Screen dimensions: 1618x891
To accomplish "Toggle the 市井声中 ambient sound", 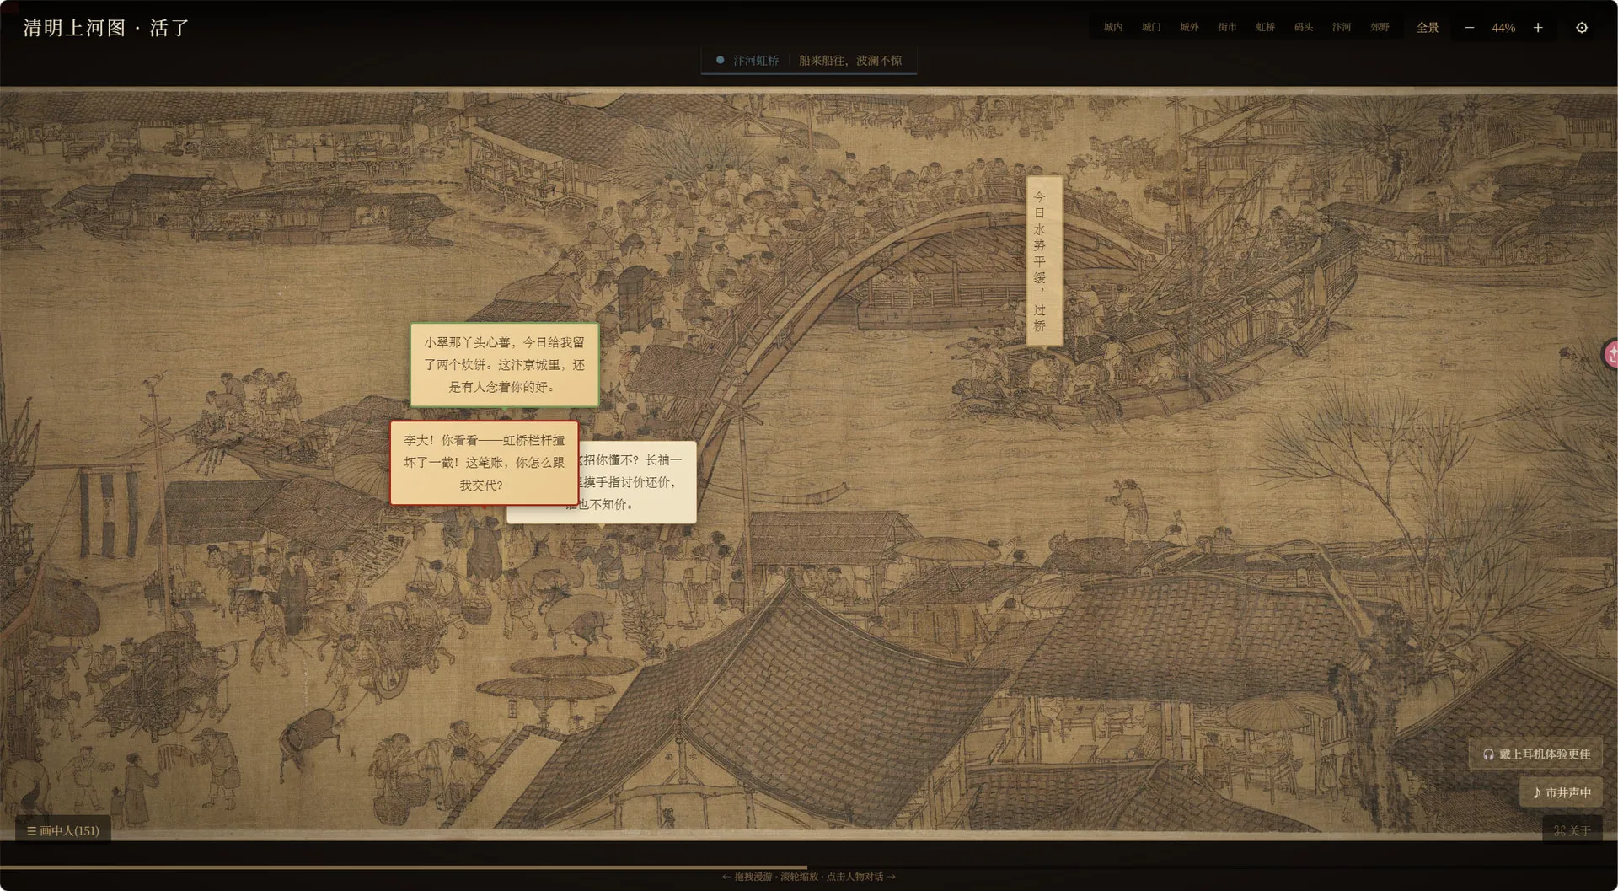I will [x=1562, y=792].
